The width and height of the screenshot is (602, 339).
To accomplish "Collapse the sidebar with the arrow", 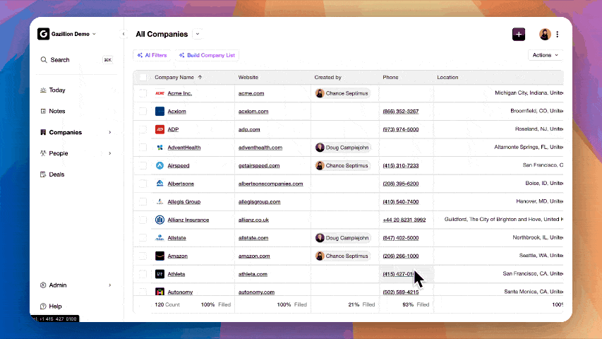I will pos(124,34).
